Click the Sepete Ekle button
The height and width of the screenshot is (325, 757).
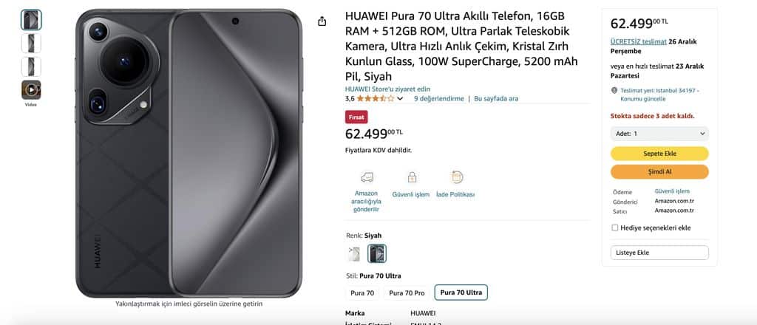[659, 154]
